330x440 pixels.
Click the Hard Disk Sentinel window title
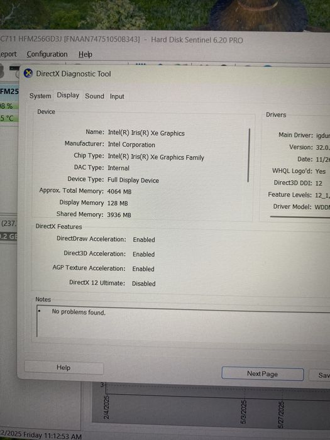point(121,40)
